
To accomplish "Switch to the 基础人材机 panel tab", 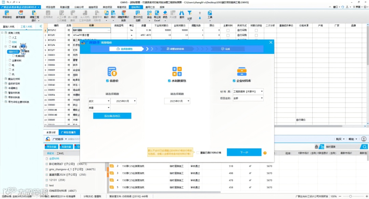I will pyautogui.click(x=9, y=27).
